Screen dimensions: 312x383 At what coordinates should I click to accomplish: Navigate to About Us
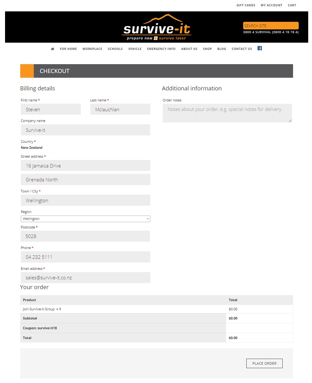pyautogui.click(x=189, y=49)
